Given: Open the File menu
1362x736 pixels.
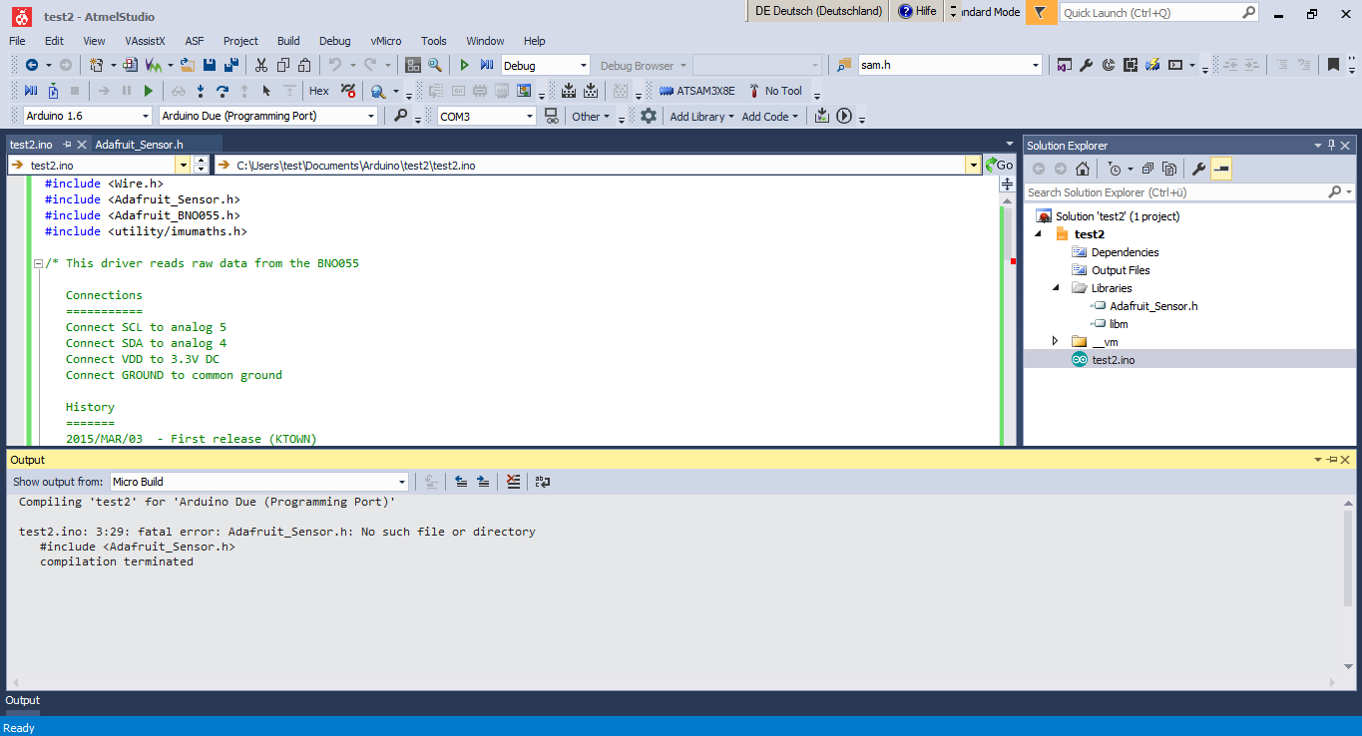Looking at the screenshot, I should point(17,41).
